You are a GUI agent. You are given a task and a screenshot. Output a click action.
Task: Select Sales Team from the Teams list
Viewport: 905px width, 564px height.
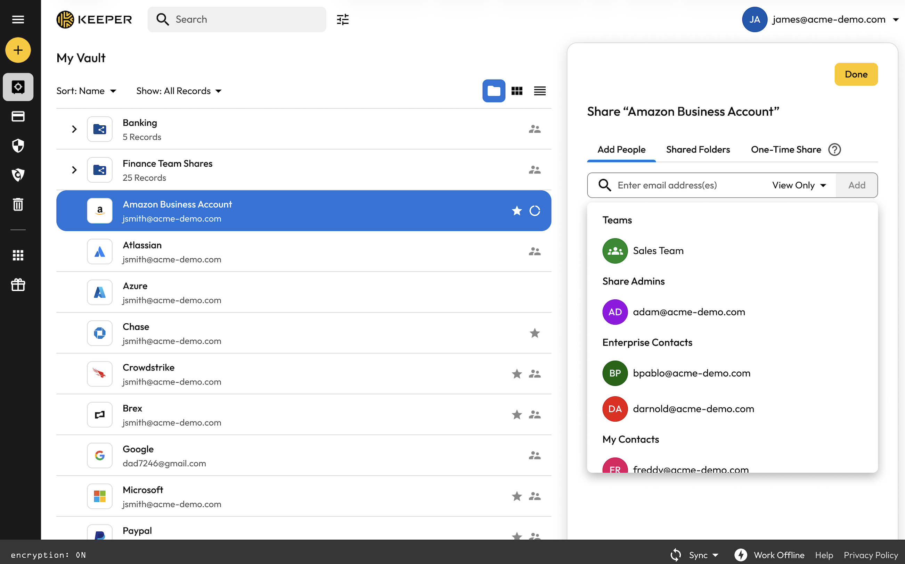pyautogui.click(x=658, y=251)
